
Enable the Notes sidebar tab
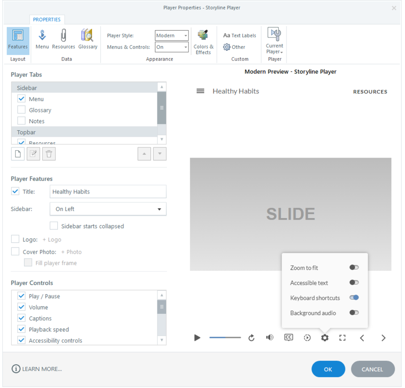click(x=21, y=121)
